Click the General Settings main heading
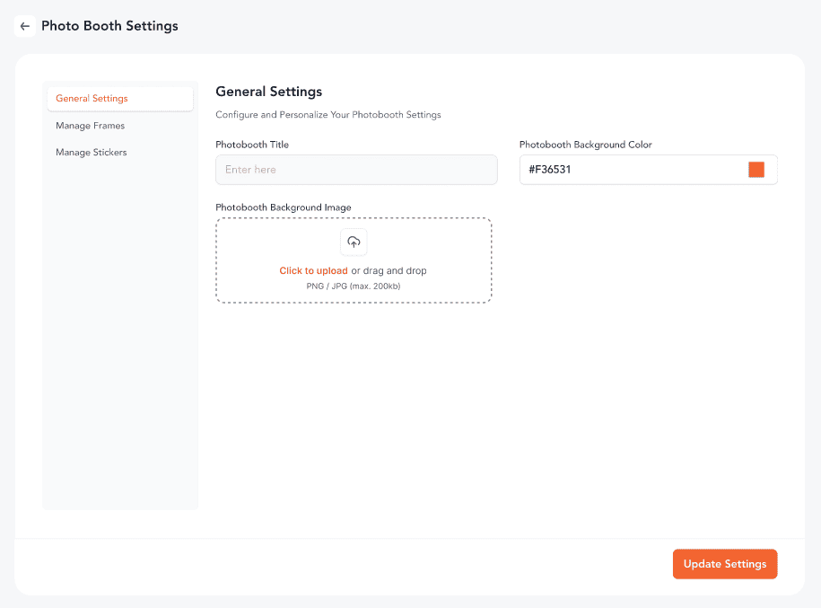821x608 pixels. 268,92
